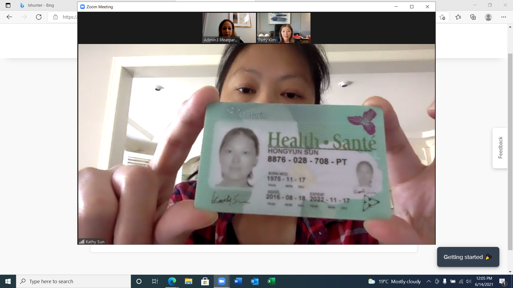Click the Edge forward arrow
This screenshot has width=513, height=288.
(x=24, y=17)
